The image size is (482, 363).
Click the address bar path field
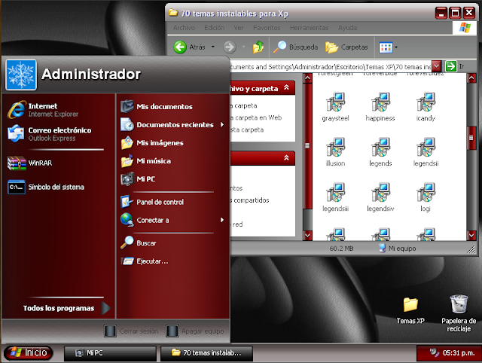pos(331,66)
